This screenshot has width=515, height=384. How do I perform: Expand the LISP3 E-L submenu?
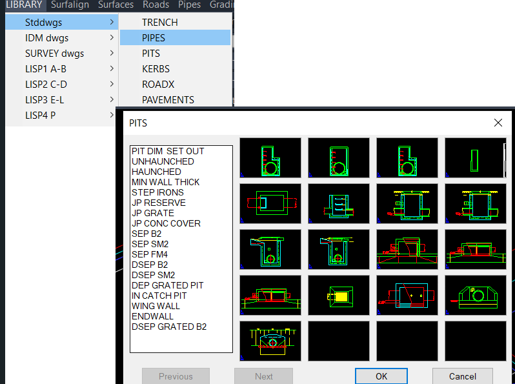[62, 99]
